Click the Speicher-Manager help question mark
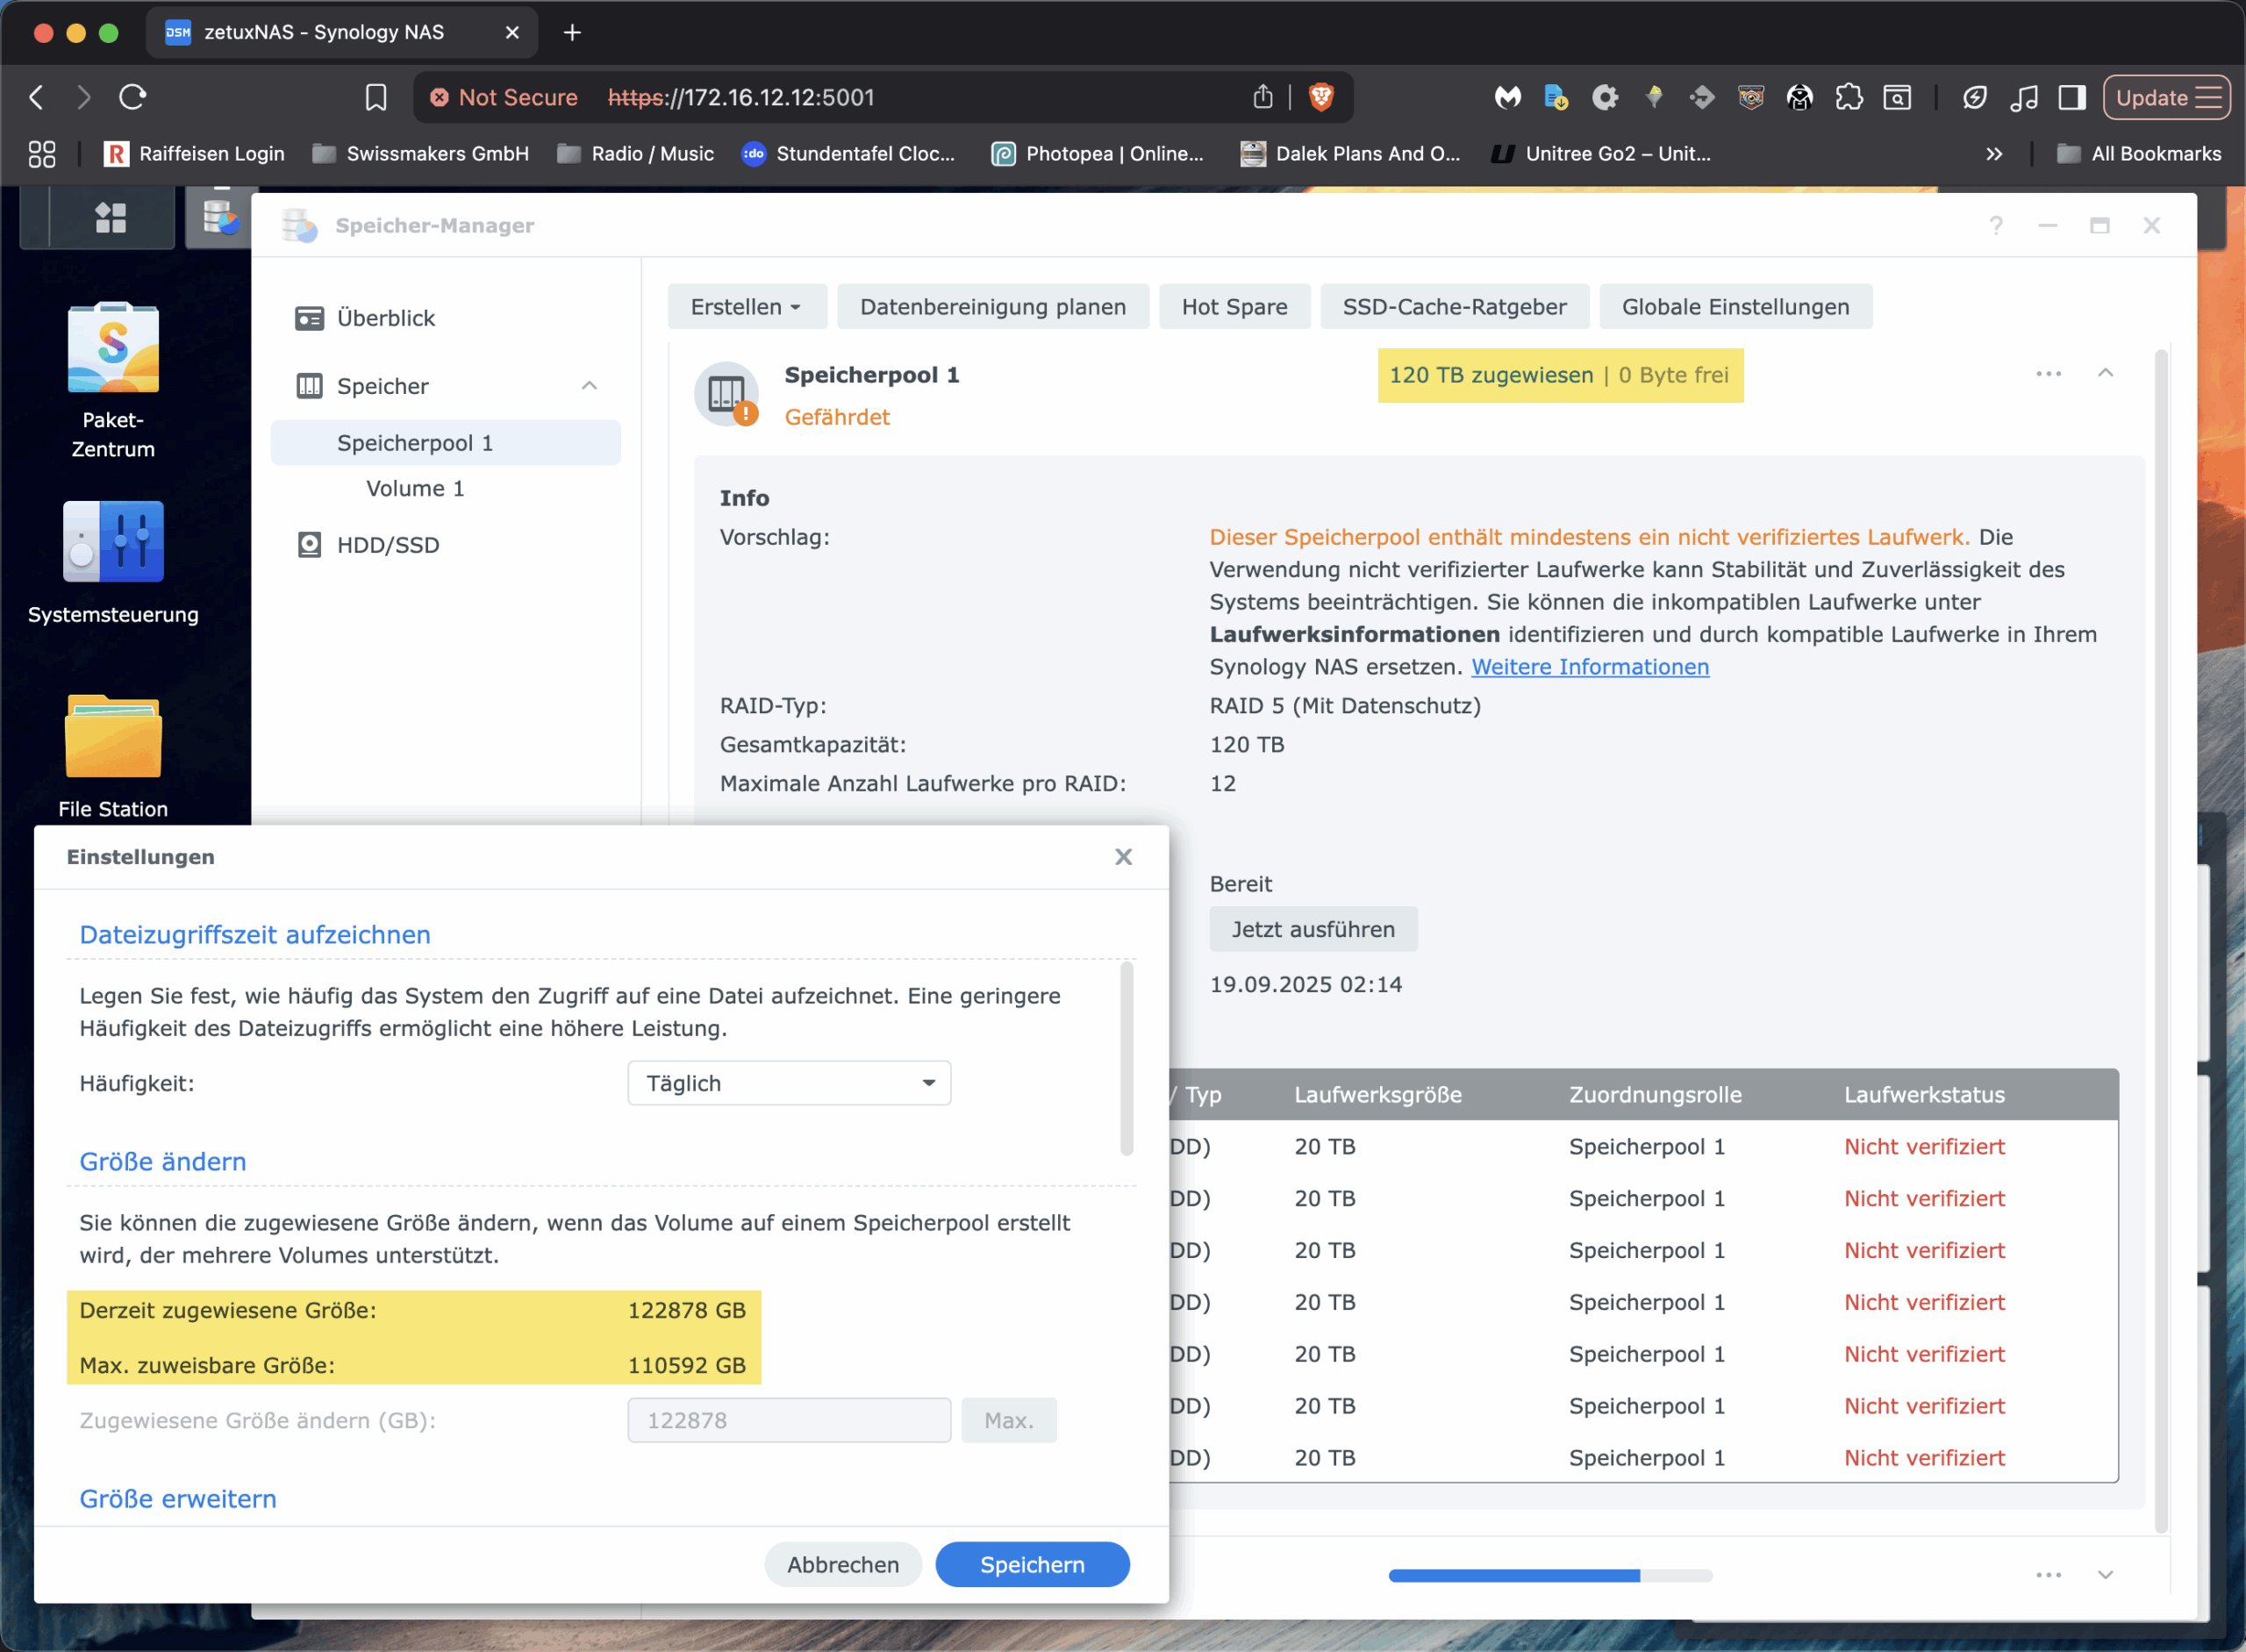Screen dimensions: 2246x1652 tap(1995, 226)
